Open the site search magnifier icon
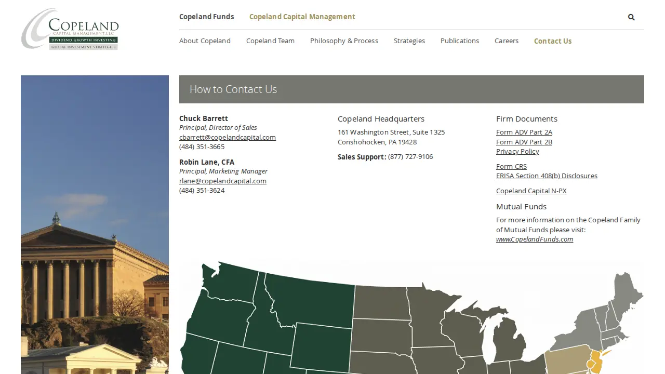The height and width of the screenshot is (374, 665). click(631, 17)
